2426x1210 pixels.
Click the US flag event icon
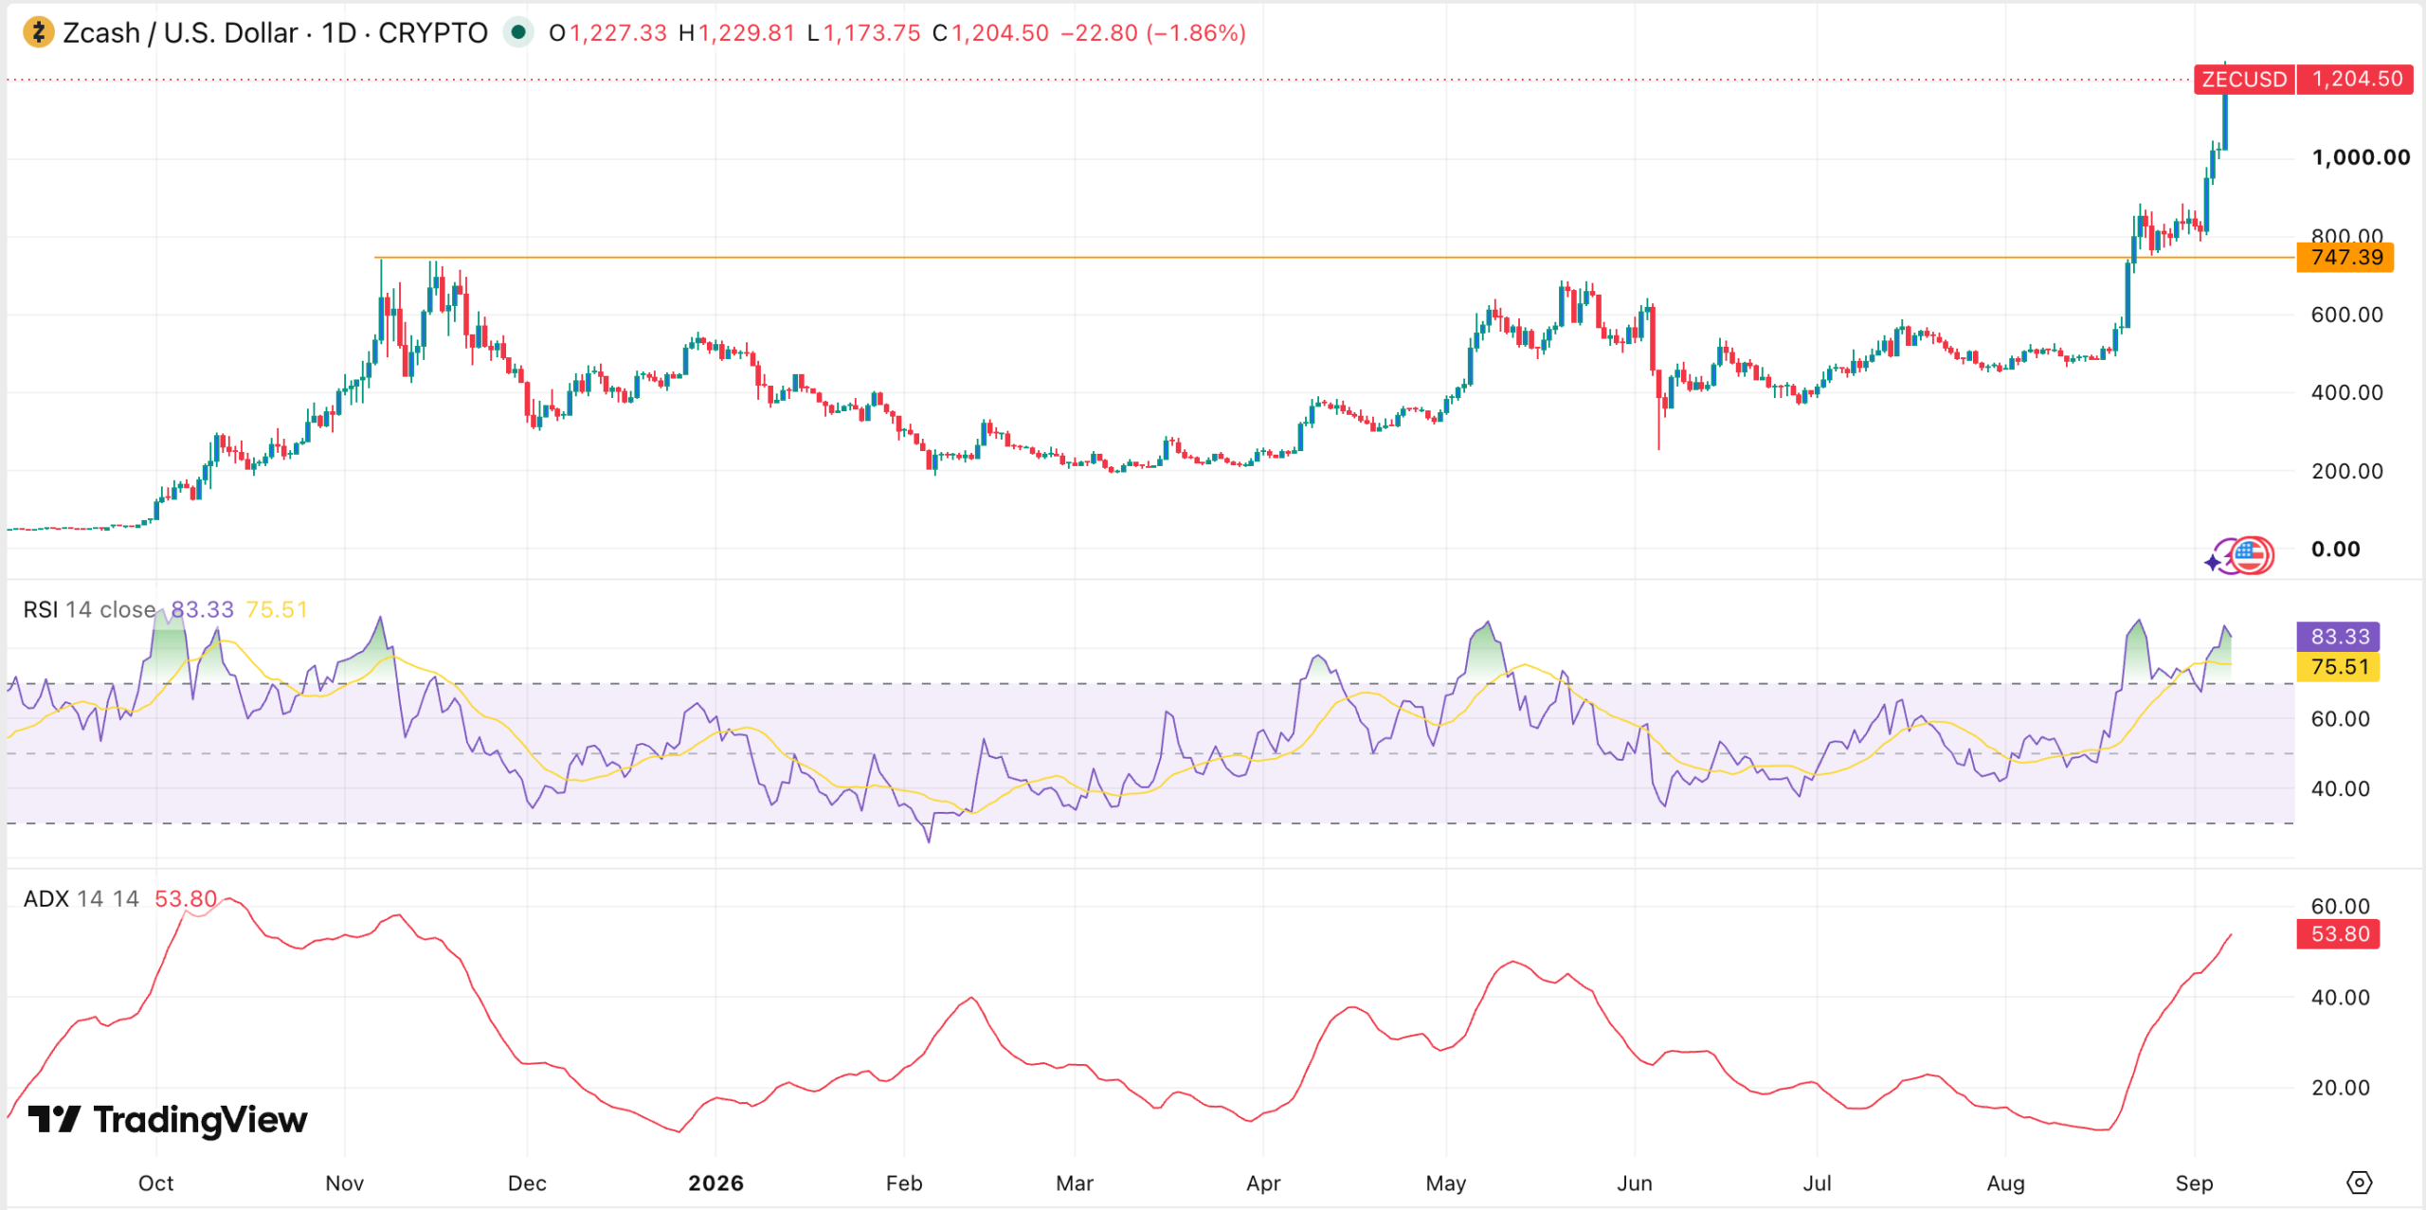[2252, 556]
